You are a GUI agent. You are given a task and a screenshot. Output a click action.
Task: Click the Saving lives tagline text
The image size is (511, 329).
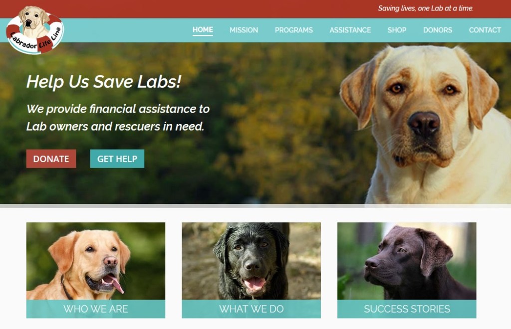tap(426, 8)
